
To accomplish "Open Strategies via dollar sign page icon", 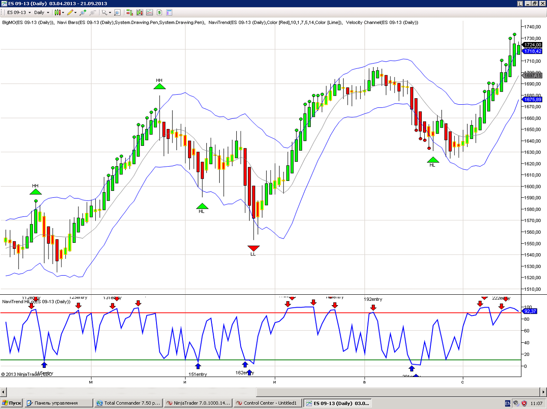I will tap(159, 13).
